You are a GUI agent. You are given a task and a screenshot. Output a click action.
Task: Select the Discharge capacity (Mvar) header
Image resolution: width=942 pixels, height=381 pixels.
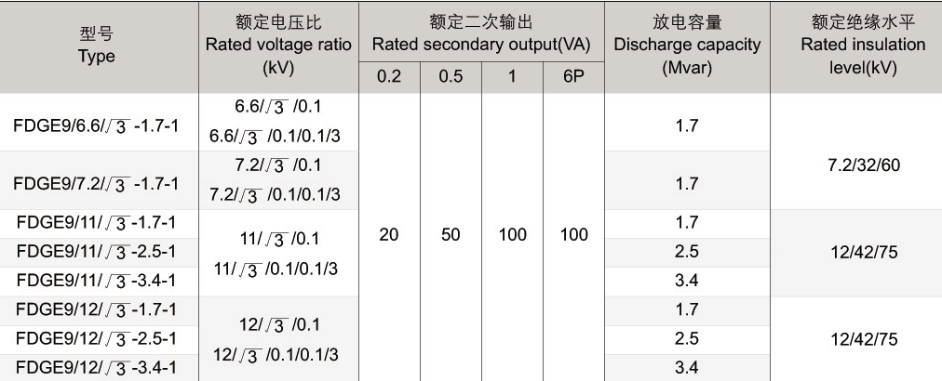pos(687,46)
